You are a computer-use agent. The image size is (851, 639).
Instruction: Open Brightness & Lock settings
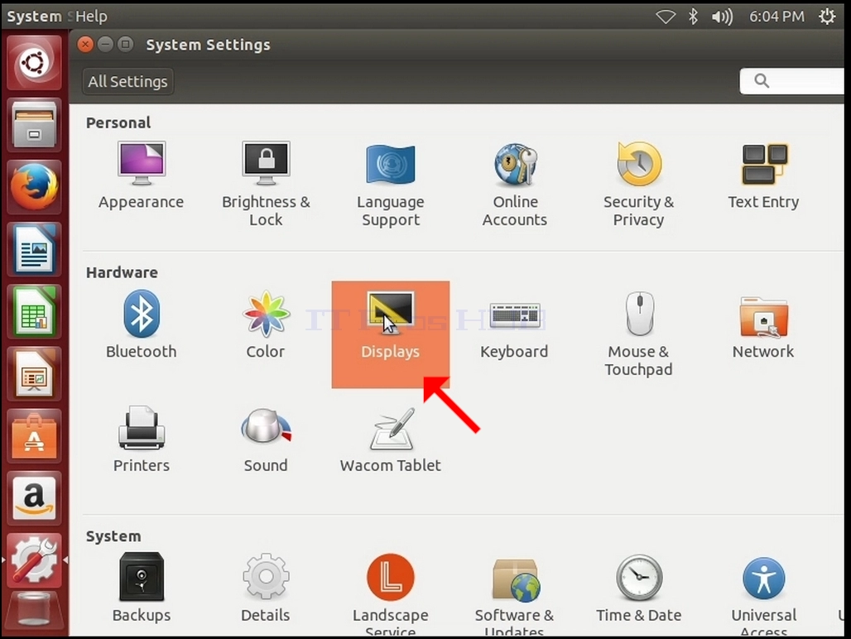[266, 185]
